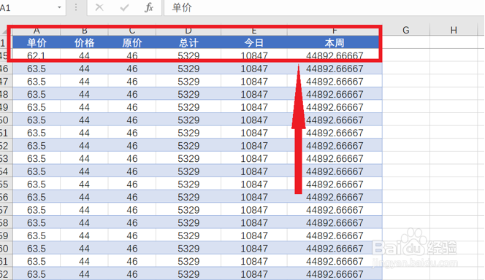The height and width of the screenshot is (280, 485).
Task: Click 46 cell in row 58
Action: tap(131, 222)
